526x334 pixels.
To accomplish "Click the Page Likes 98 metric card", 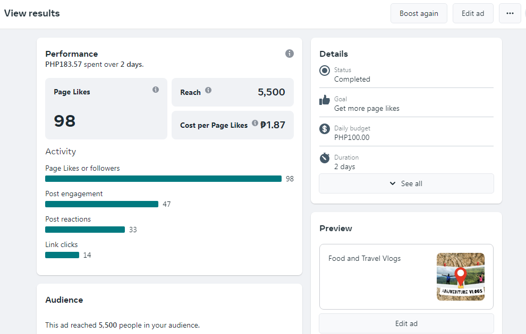I will coord(106,109).
